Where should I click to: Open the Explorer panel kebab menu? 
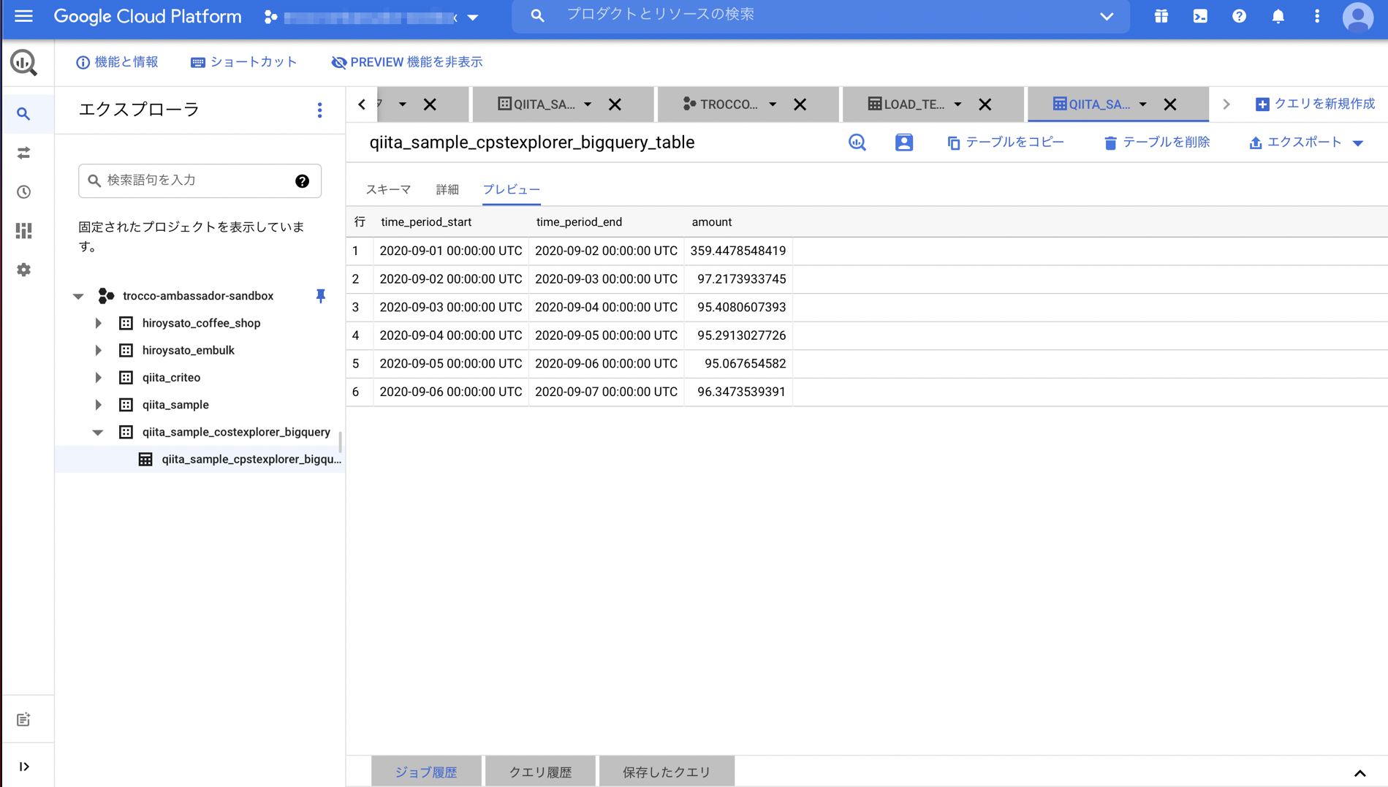point(319,110)
